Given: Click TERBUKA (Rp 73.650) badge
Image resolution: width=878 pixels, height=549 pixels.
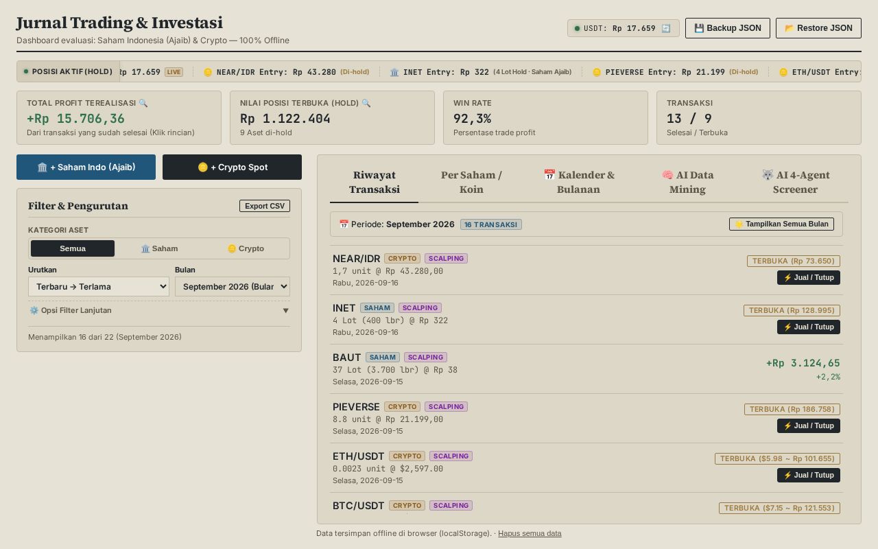Looking at the screenshot, I should [794, 261].
